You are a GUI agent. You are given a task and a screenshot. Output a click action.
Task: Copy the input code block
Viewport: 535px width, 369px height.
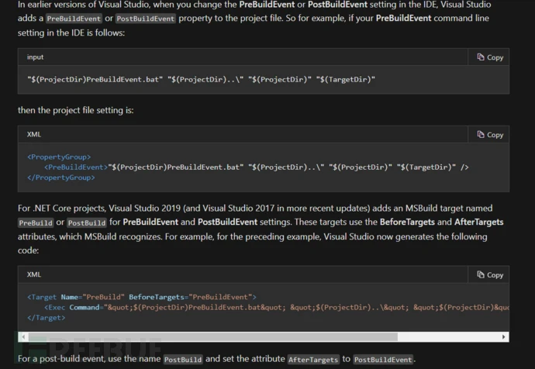pyautogui.click(x=489, y=57)
